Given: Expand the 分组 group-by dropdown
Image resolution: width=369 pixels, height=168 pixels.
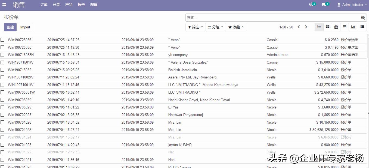Looking at the screenshot, I should [x=215, y=27].
